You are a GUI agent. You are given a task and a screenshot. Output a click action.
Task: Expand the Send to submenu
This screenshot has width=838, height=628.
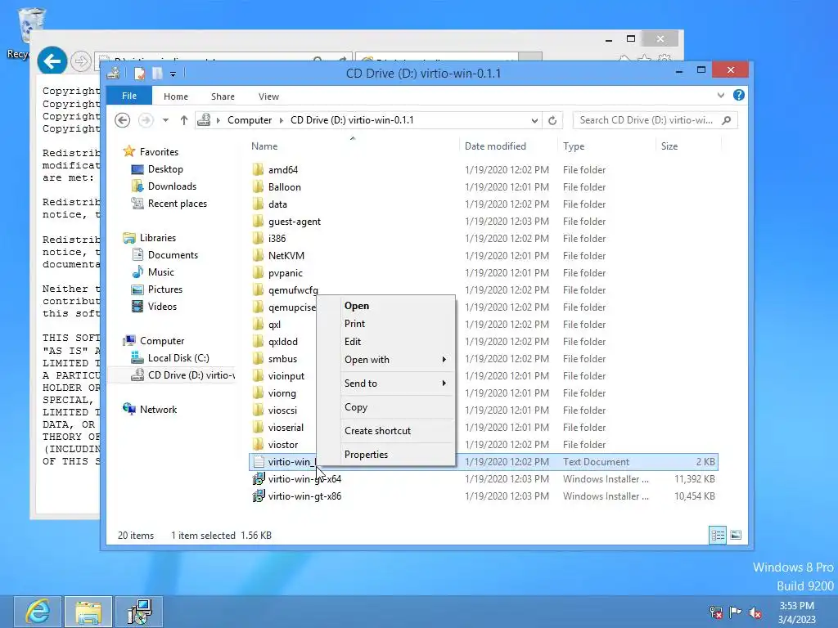point(444,383)
